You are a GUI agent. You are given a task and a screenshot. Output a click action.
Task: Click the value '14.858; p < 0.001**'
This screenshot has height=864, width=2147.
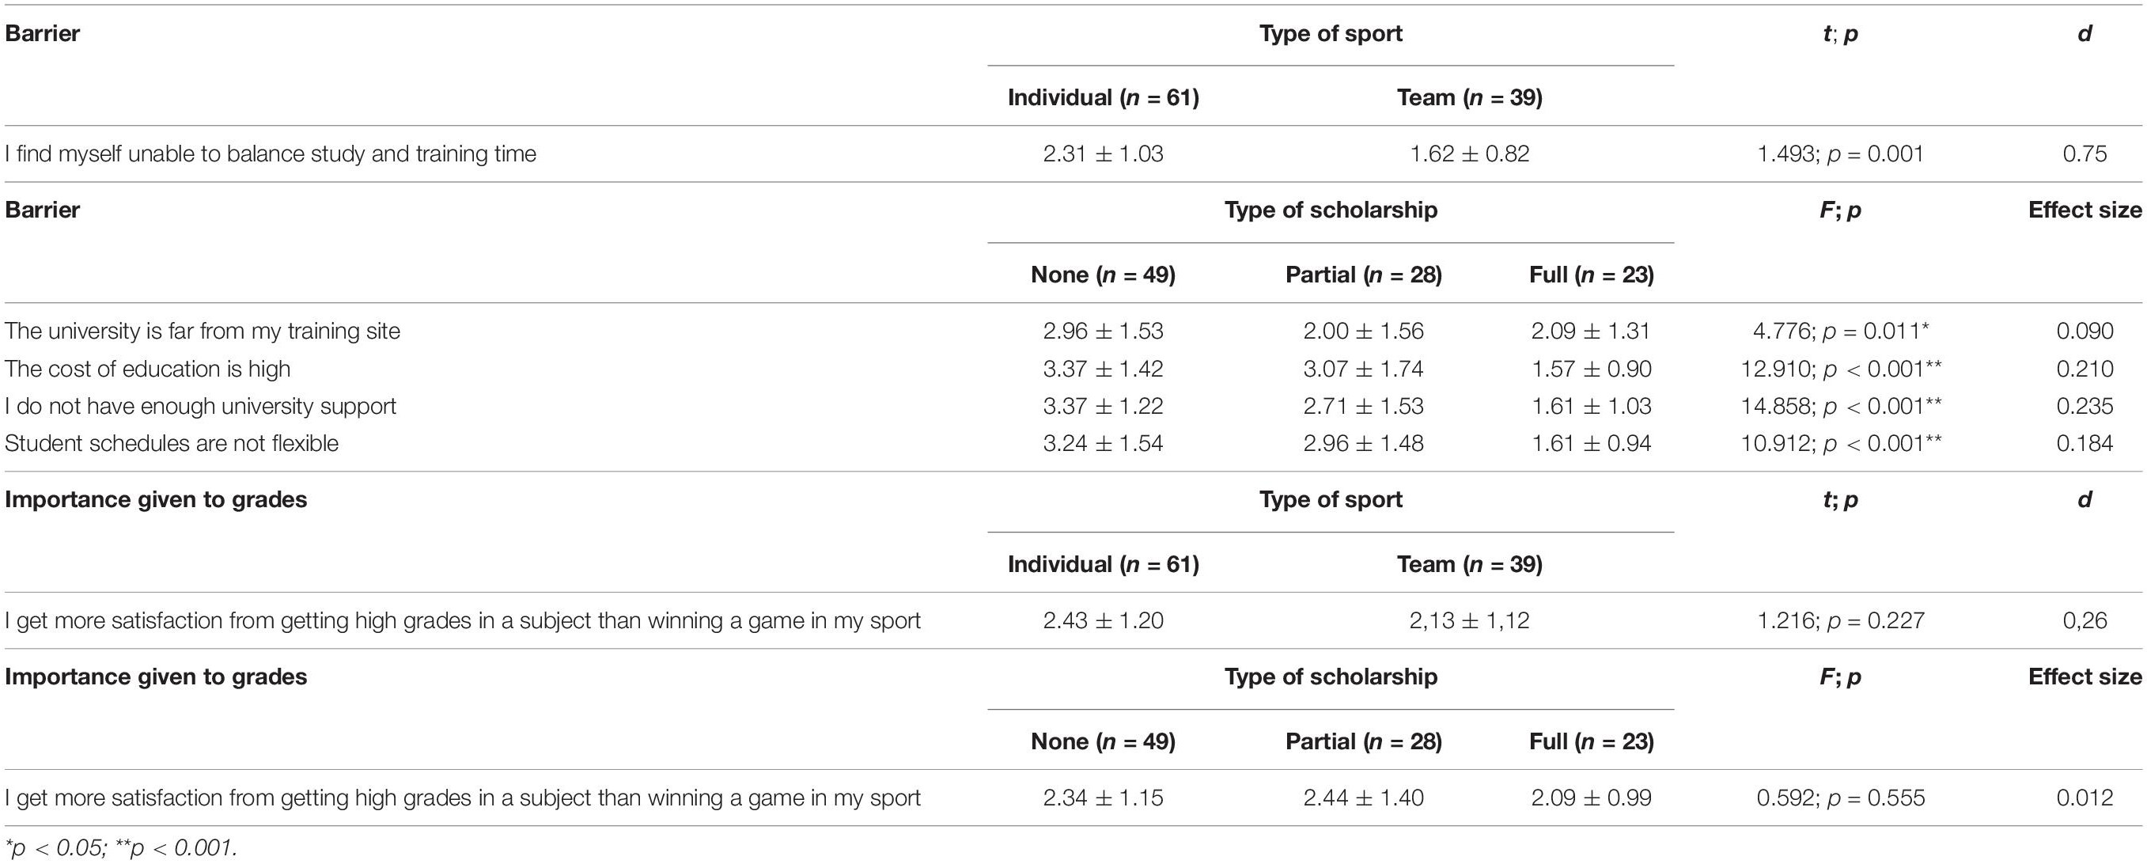click(x=1840, y=406)
